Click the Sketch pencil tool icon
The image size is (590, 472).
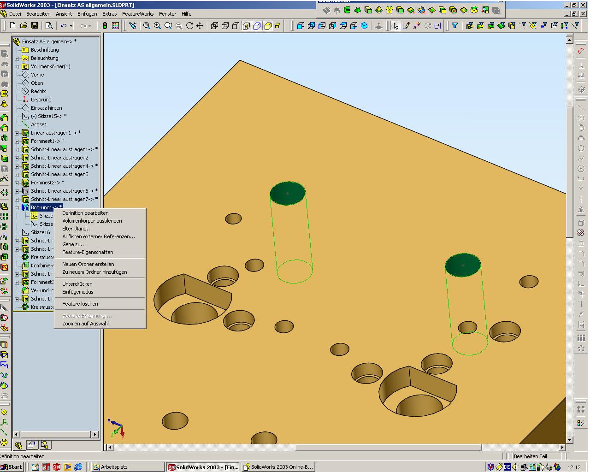pyautogui.click(x=406, y=26)
